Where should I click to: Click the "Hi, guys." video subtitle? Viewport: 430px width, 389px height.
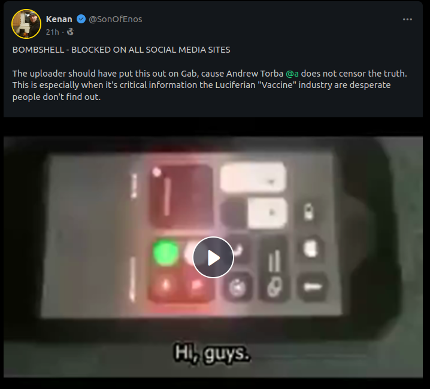pyautogui.click(x=212, y=353)
